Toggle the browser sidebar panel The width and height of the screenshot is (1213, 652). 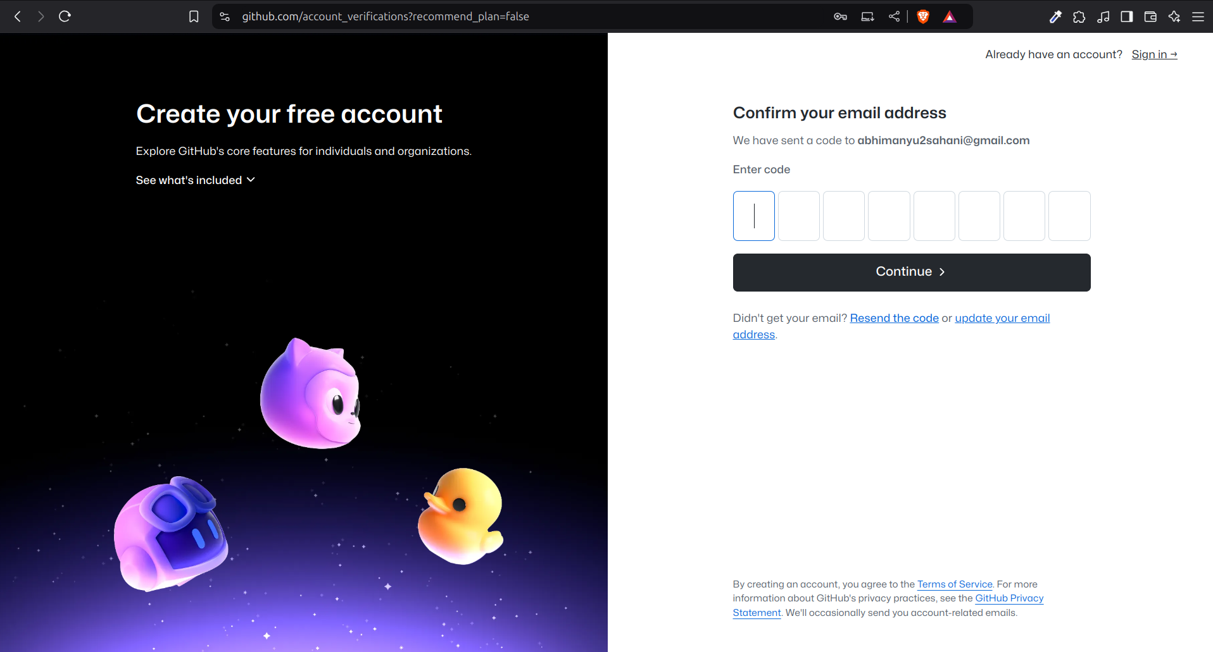(x=1127, y=16)
